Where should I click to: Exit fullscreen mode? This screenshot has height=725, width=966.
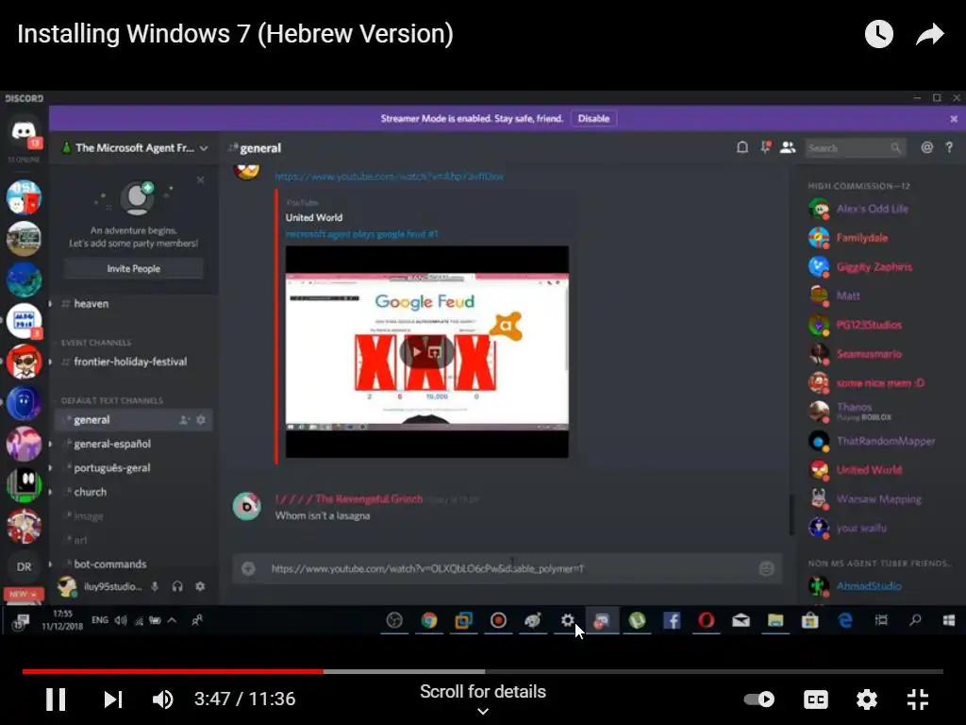[x=917, y=700]
